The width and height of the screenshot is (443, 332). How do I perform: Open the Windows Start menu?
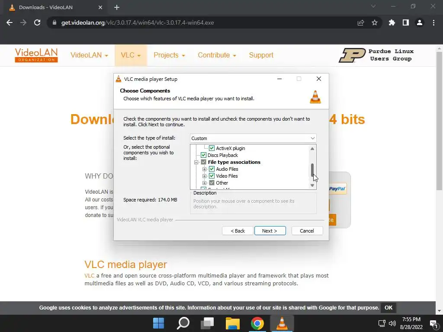(158, 323)
